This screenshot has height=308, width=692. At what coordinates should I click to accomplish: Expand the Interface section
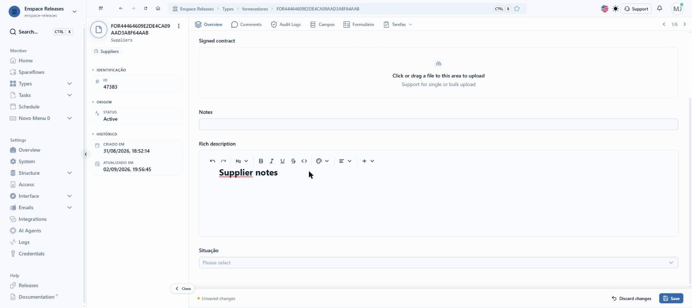tap(41, 196)
